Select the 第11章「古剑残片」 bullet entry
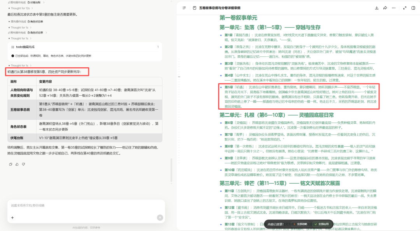 (x=299, y=196)
